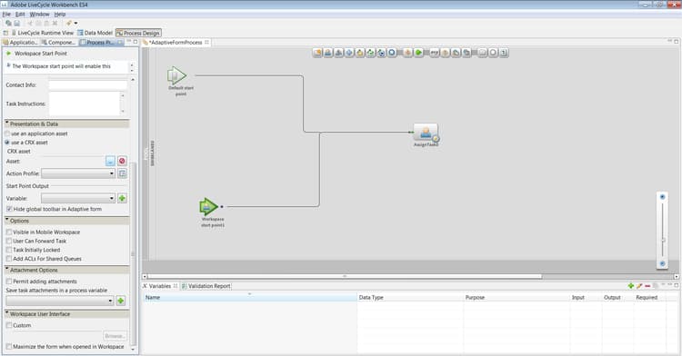Open the File menu

tap(6, 15)
